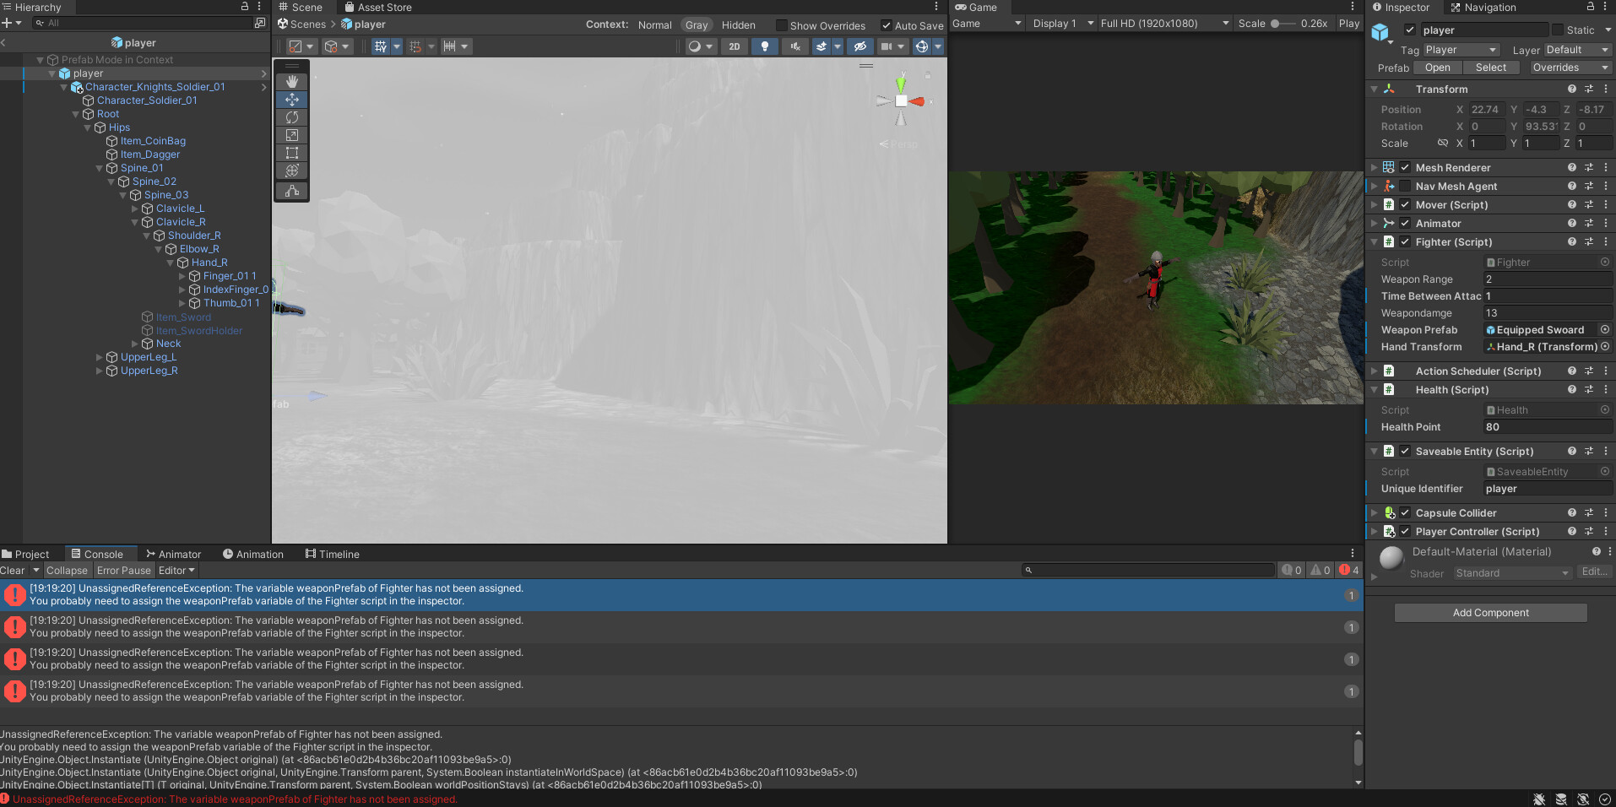The image size is (1616, 807).
Task: Open the Tag dropdown set to Player
Action: (x=1461, y=50)
